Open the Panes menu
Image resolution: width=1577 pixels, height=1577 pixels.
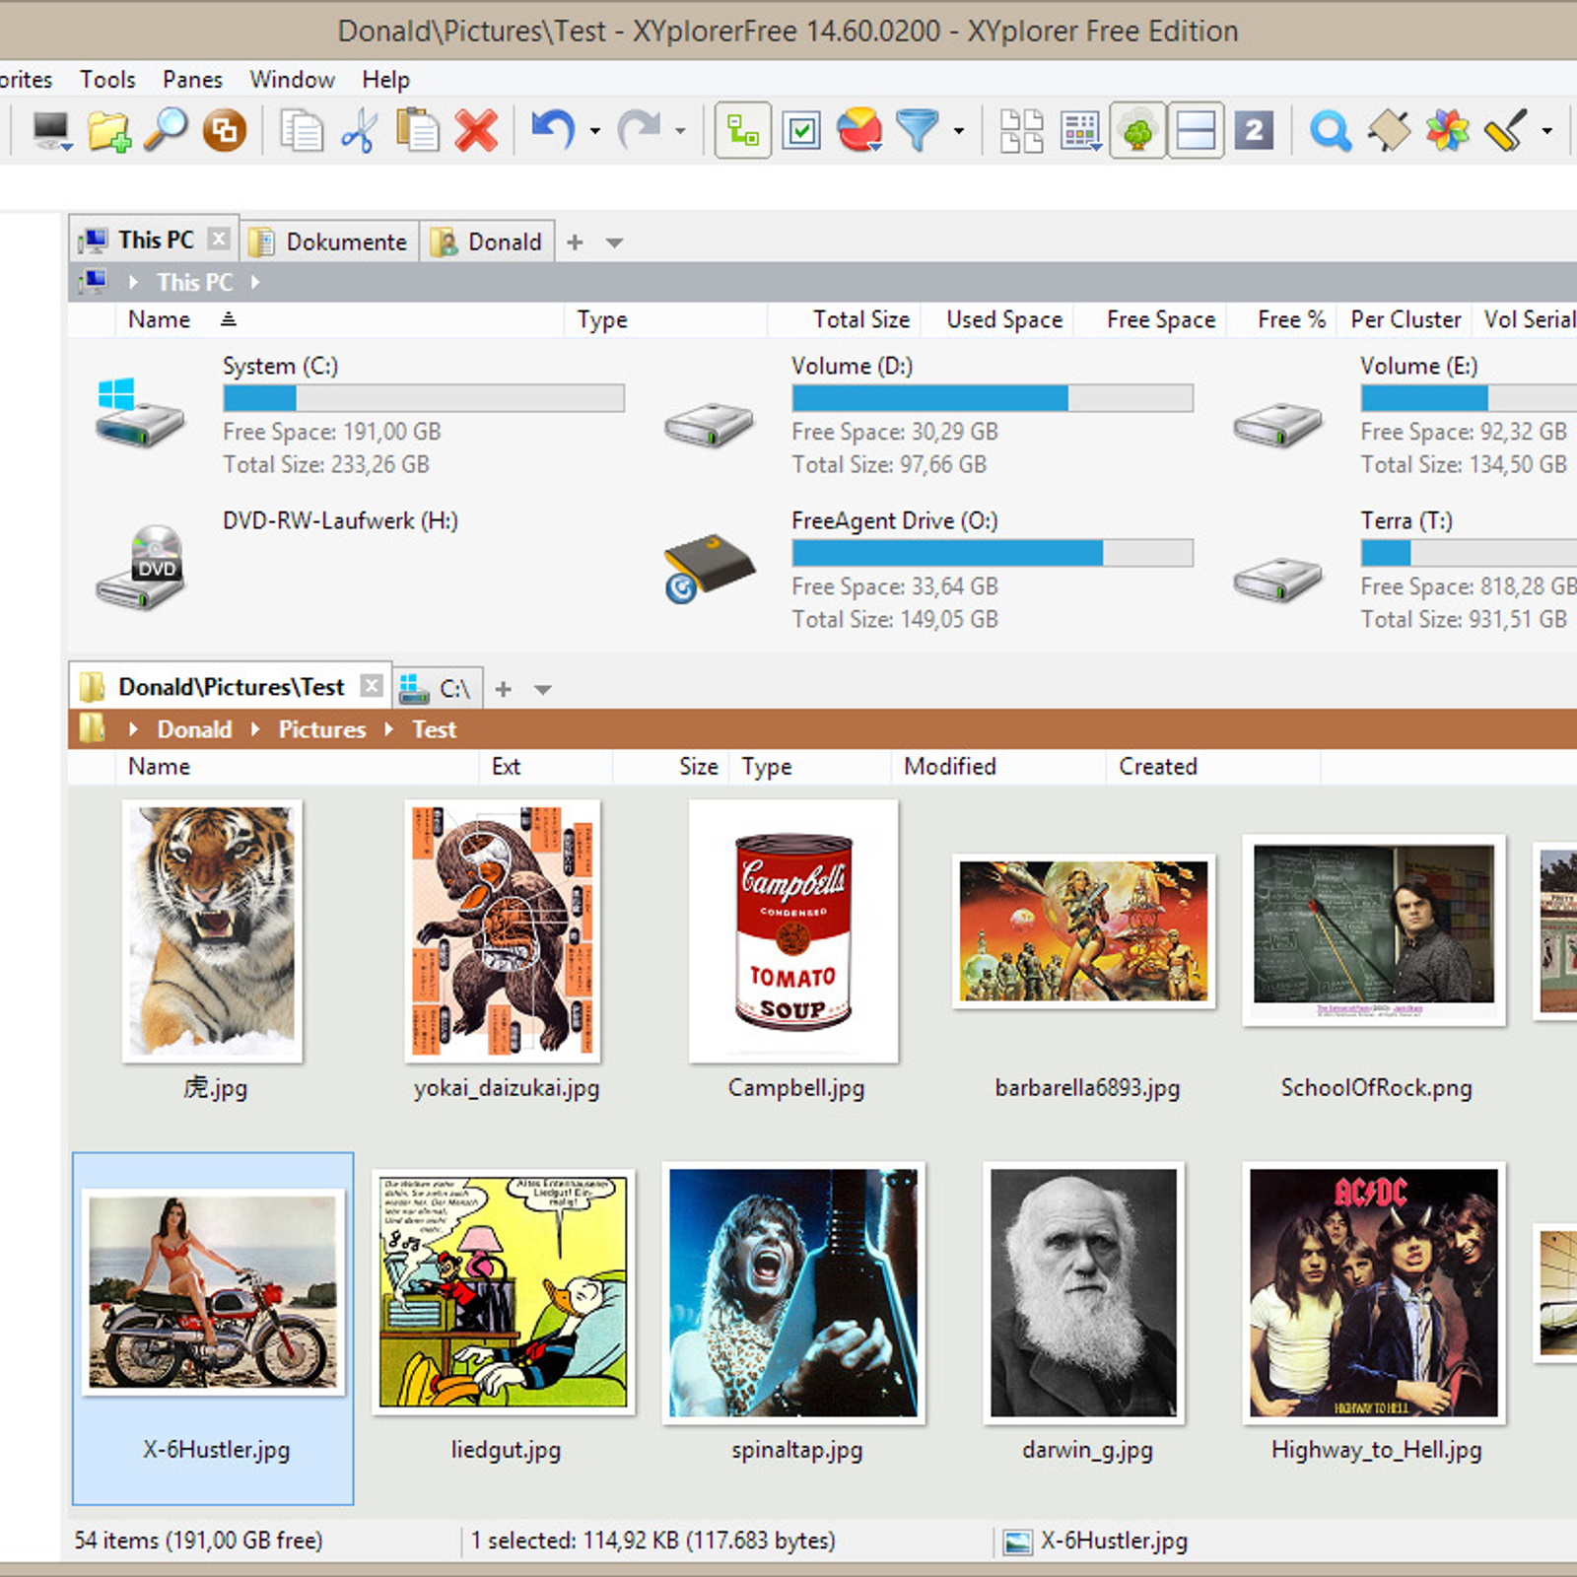tap(192, 80)
